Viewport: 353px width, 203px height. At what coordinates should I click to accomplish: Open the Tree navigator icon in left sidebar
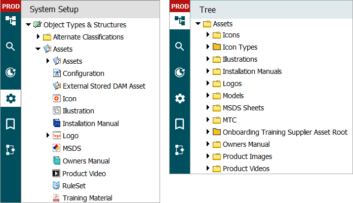11,20
